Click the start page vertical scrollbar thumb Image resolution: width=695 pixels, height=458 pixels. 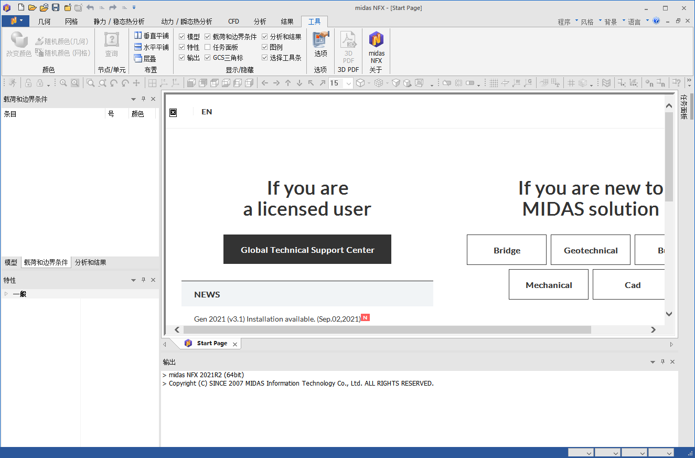click(669, 156)
